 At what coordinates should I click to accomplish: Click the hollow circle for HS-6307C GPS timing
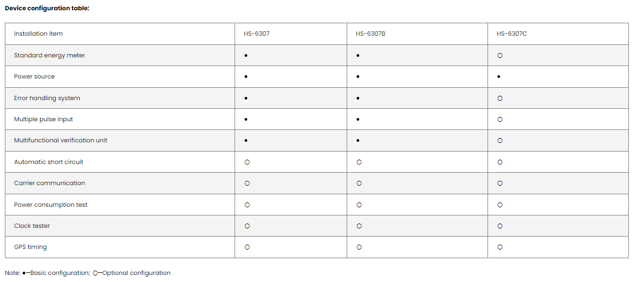tap(500, 247)
